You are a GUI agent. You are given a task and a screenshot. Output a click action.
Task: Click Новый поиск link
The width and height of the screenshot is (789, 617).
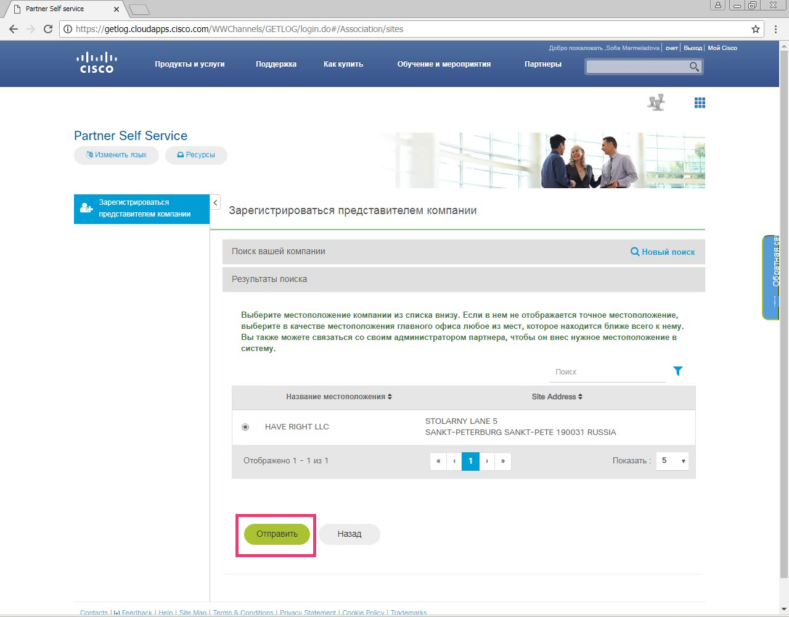[663, 252]
